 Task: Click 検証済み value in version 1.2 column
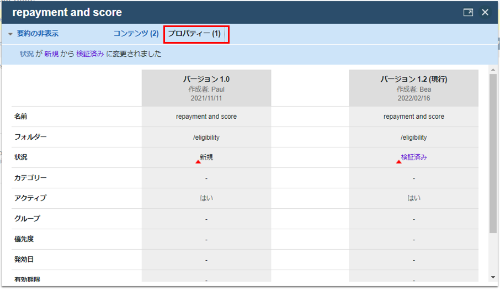coord(413,157)
